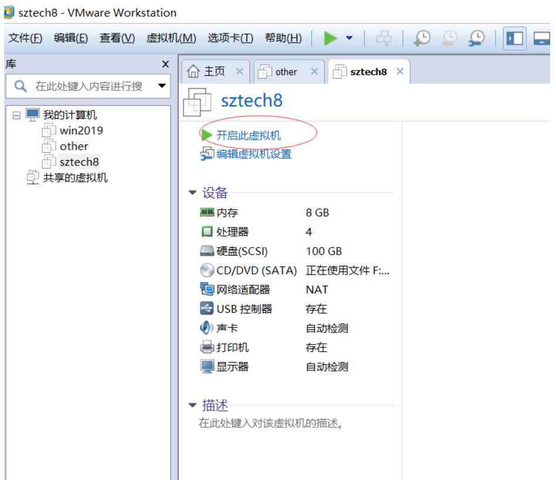
Task: Switch to the 主页 home tab
Action: click(214, 72)
